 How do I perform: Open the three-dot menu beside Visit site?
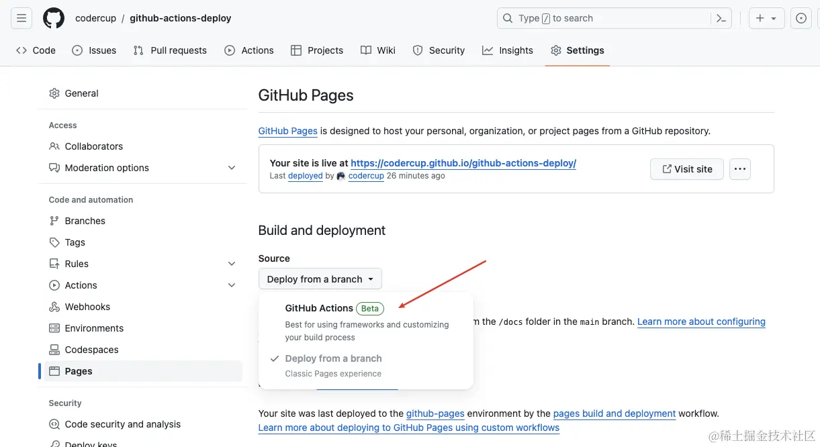740,169
